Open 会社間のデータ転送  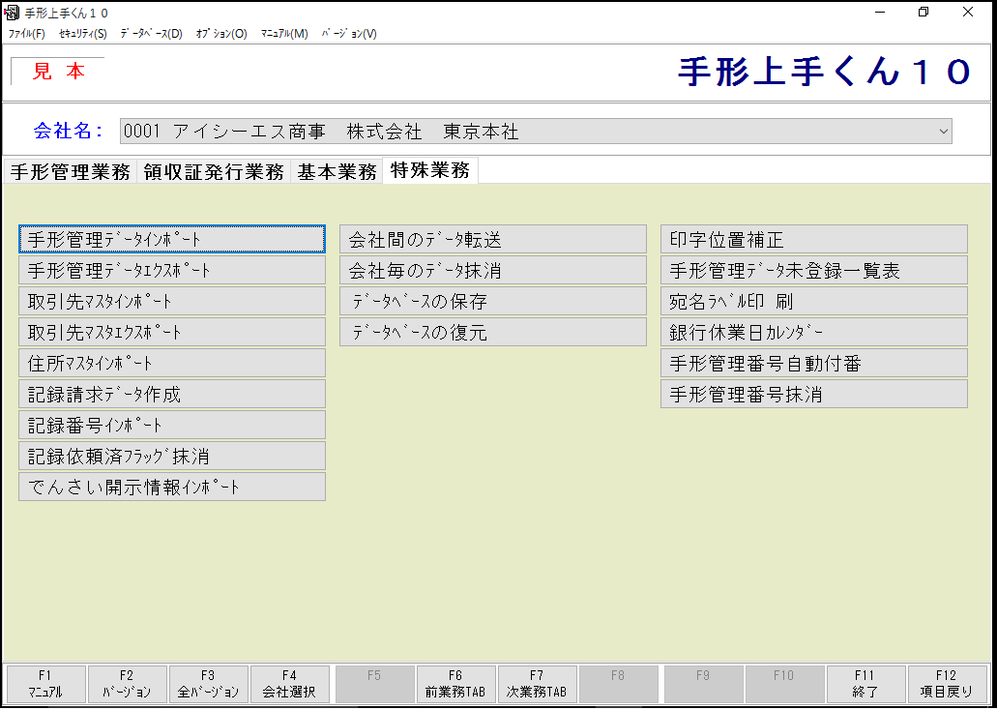493,239
